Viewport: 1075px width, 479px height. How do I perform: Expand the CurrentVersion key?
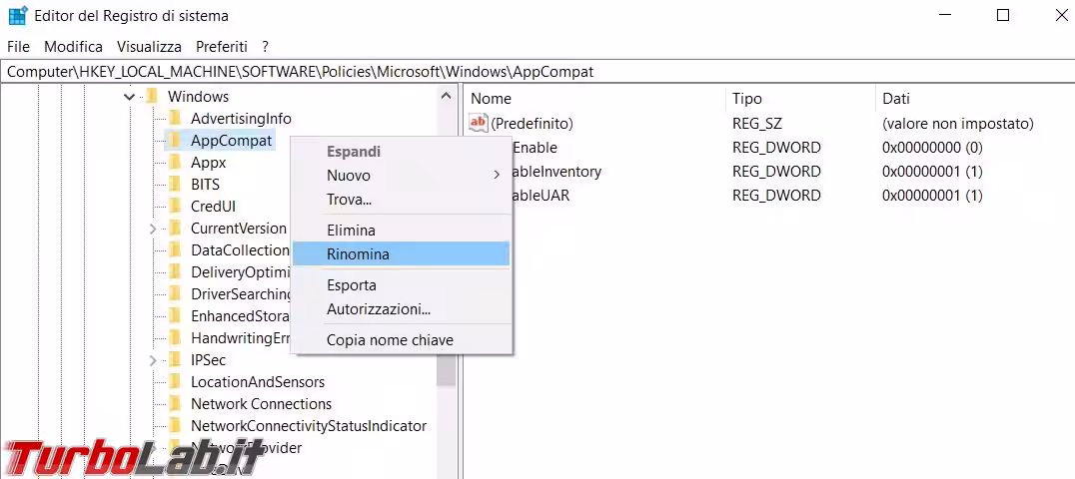click(x=153, y=229)
